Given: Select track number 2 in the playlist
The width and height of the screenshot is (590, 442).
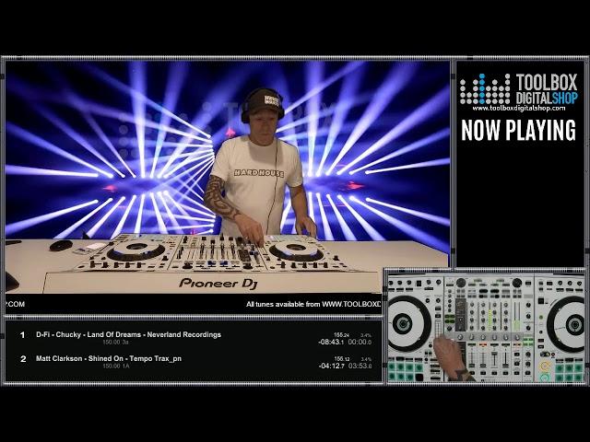Looking at the screenshot, I should point(23,358).
